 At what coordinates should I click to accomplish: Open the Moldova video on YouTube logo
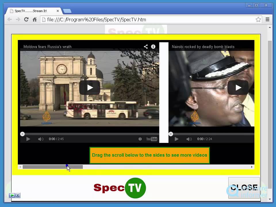[x=152, y=139]
